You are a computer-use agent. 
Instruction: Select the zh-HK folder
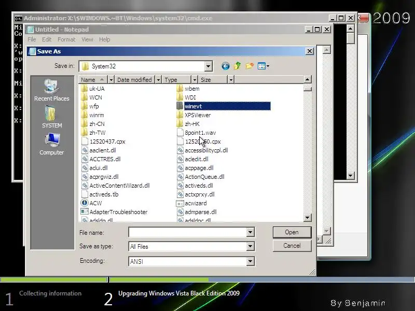[x=188, y=124]
